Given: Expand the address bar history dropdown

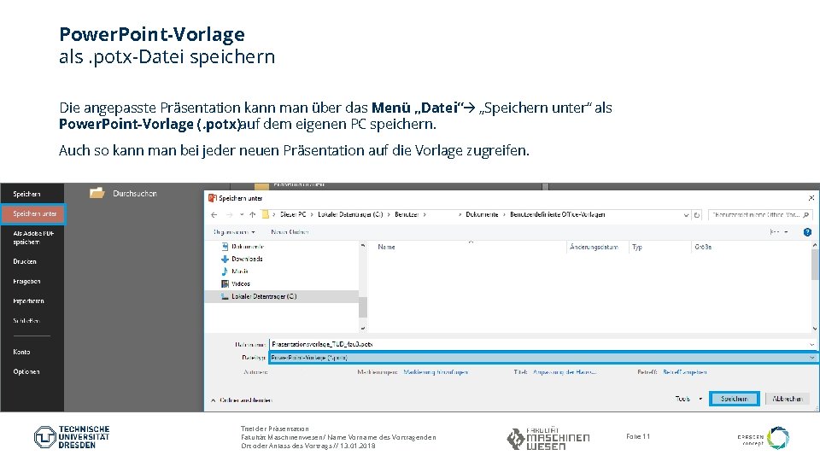Looking at the screenshot, I should 686,215.
